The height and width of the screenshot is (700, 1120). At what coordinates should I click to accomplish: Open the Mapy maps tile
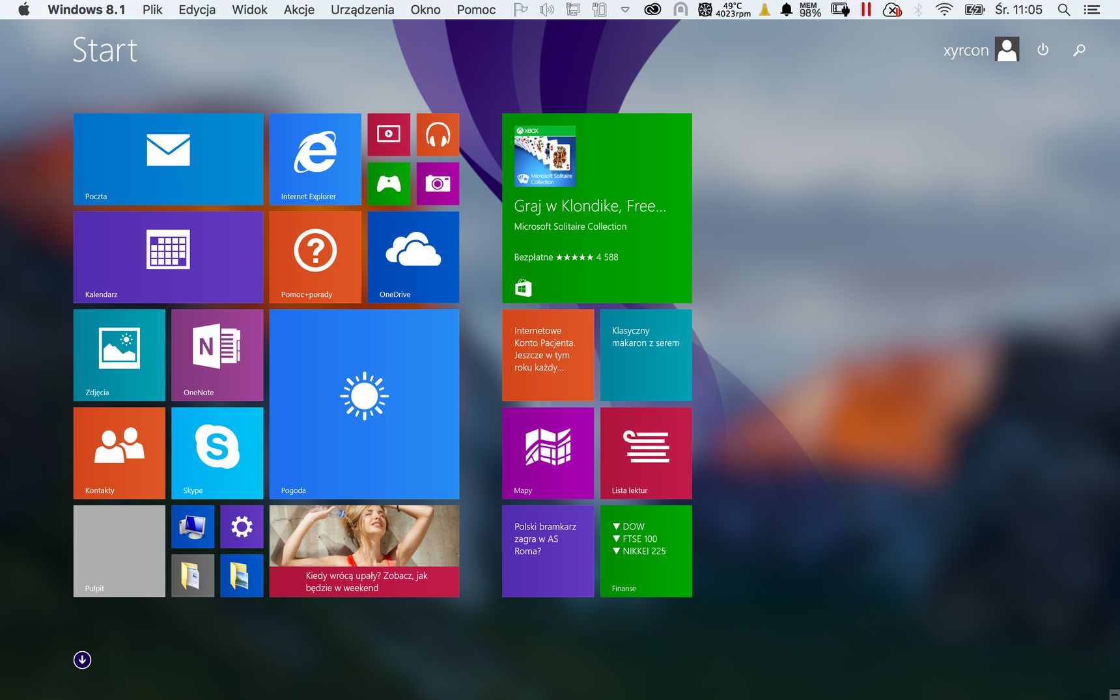(x=548, y=453)
